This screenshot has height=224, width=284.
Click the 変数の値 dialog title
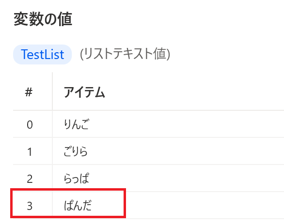click(43, 19)
